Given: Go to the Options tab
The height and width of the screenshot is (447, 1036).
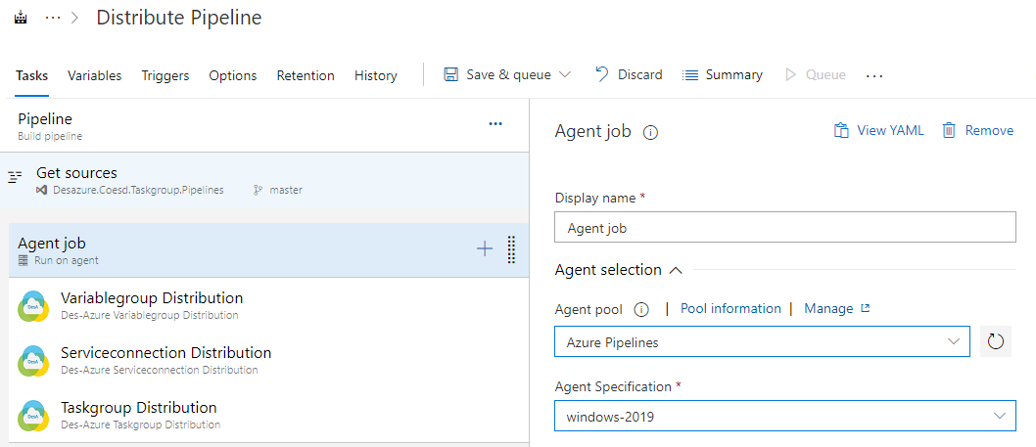Looking at the screenshot, I should (x=233, y=75).
